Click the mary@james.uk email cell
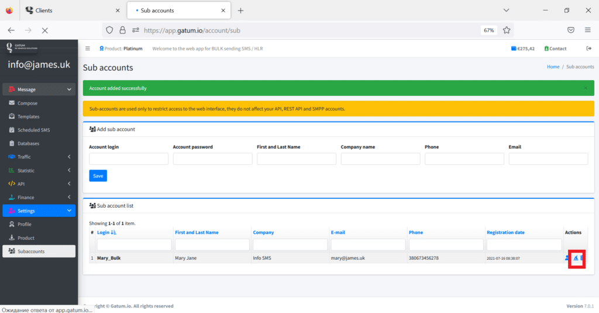The height and width of the screenshot is (313, 599). [347, 258]
